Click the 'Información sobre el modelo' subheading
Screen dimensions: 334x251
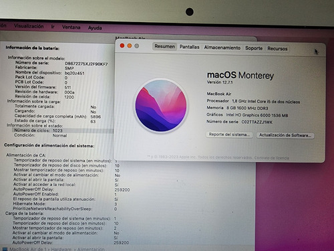point(36,58)
